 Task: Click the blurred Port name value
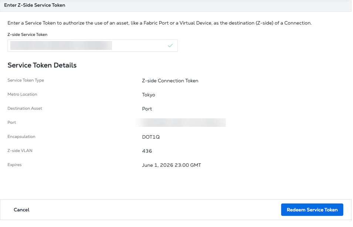[180, 122]
